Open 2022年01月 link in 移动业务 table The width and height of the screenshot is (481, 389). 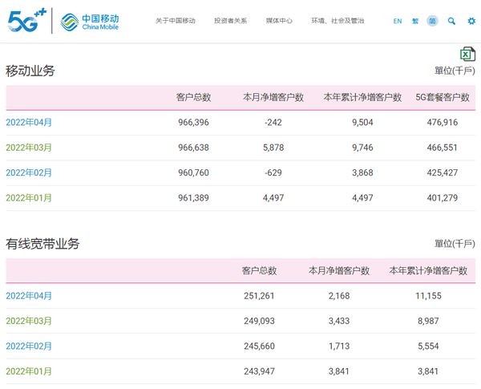[29, 198]
